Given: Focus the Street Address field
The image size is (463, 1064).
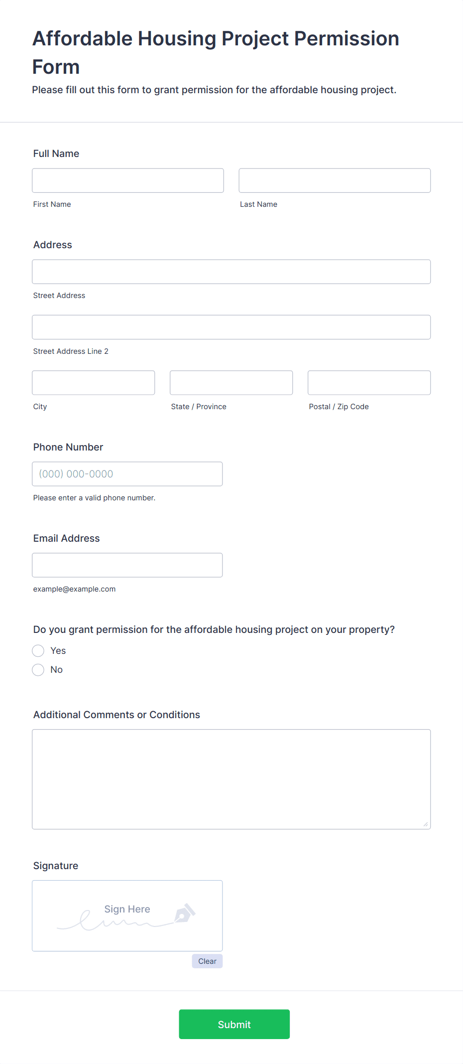Looking at the screenshot, I should 231,272.
